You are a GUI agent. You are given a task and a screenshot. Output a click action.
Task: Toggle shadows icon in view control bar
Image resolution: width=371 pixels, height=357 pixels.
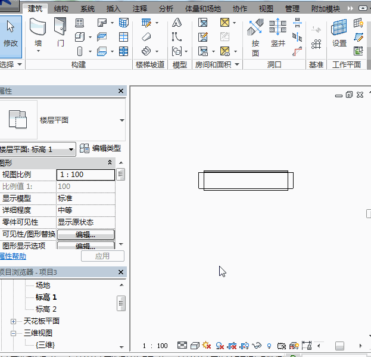[x=219, y=346]
